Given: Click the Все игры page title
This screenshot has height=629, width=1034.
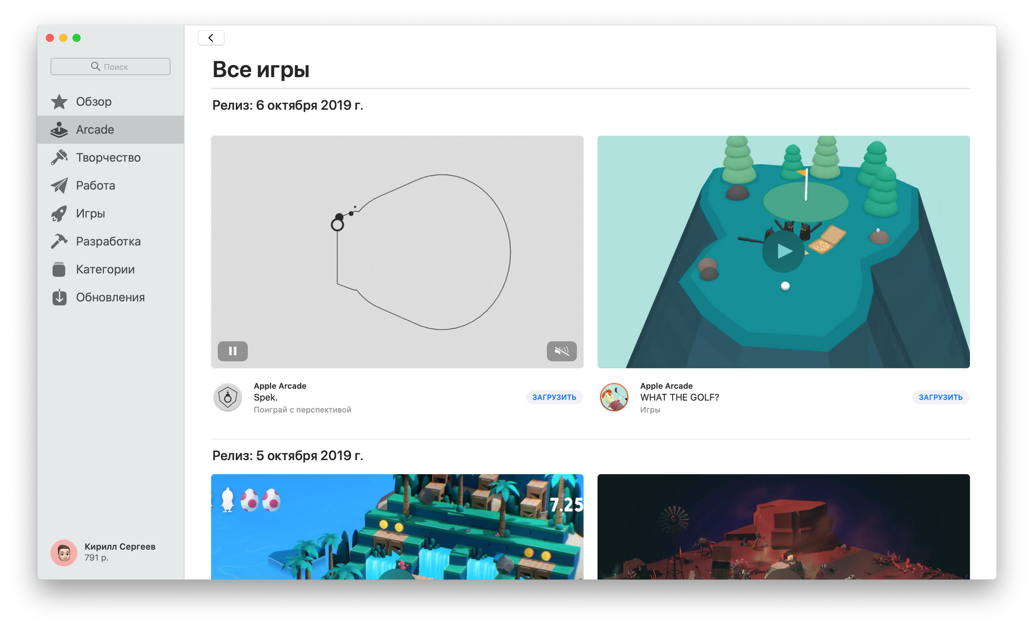Looking at the screenshot, I should (261, 69).
